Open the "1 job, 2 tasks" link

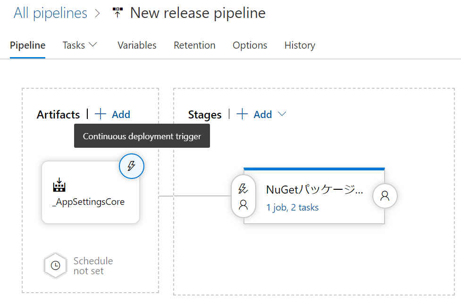point(292,207)
